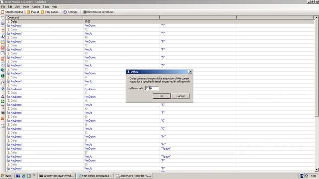The height and width of the screenshot is (179, 319).
Task: Click the keyboard command icon in the sidebar
Action: click(x=3, y=24)
